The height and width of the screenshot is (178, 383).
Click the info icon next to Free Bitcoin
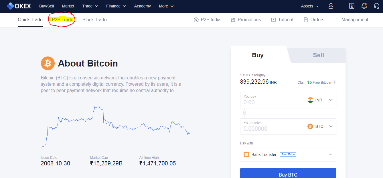click(x=334, y=83)
